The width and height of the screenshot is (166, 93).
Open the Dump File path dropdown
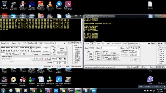click(x=30, y=59)
